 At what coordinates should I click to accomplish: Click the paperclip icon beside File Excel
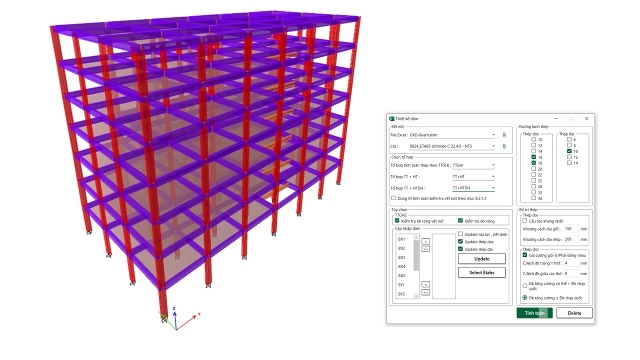coord(504,135)
